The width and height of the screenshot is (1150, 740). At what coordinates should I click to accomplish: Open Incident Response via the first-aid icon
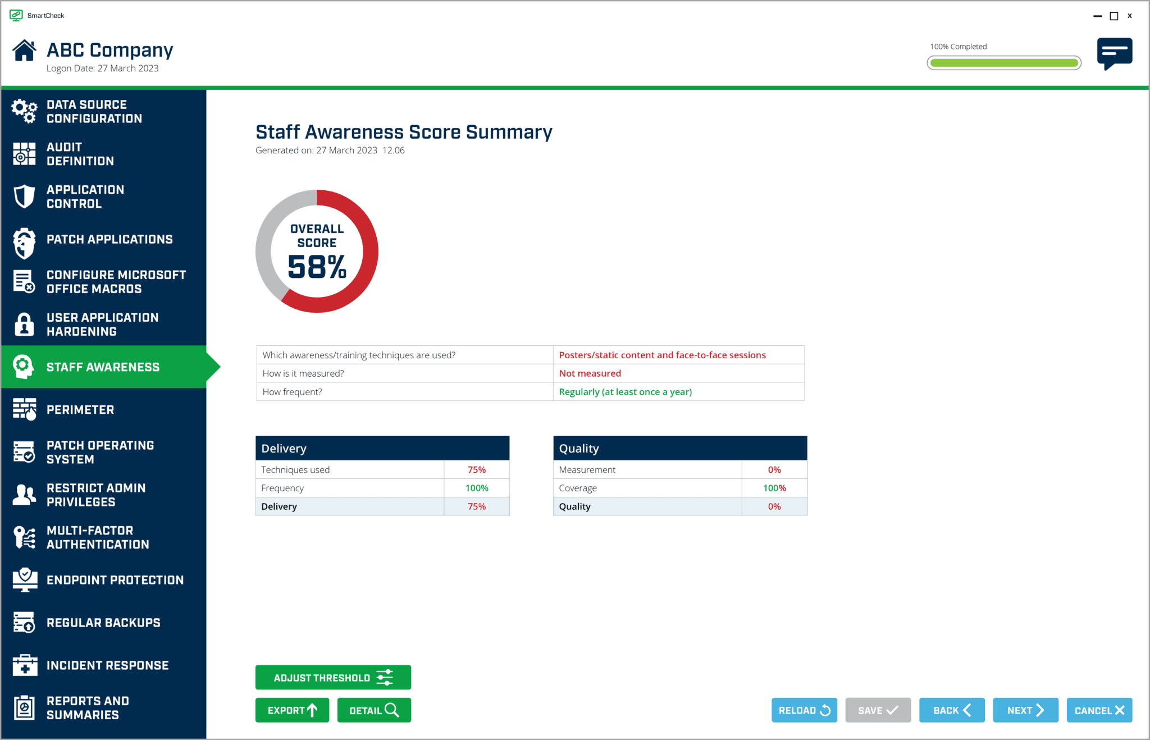24,665
